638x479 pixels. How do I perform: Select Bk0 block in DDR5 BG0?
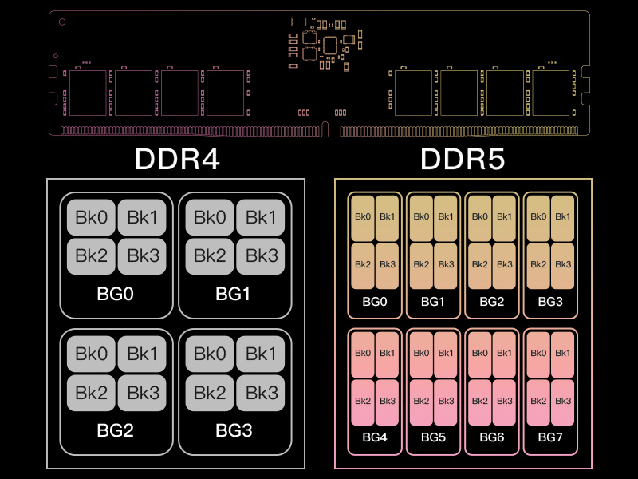pyautogui.click(x=363, y=218)
